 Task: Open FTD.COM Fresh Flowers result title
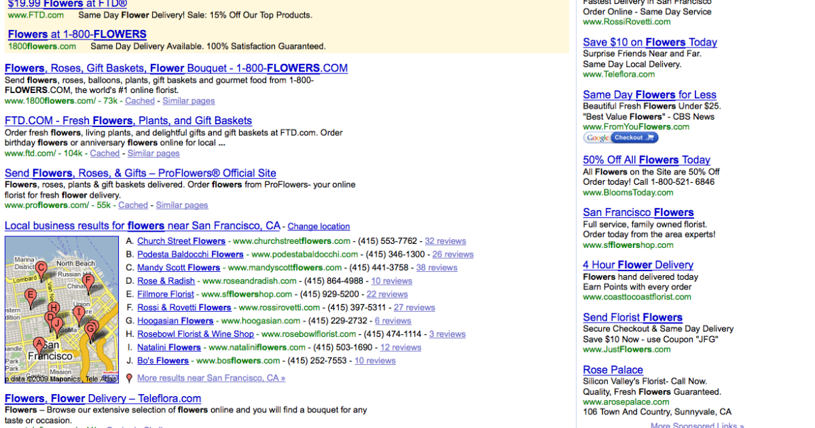click(128, 120)
